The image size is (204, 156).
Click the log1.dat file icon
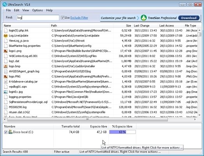pos(5,61)
